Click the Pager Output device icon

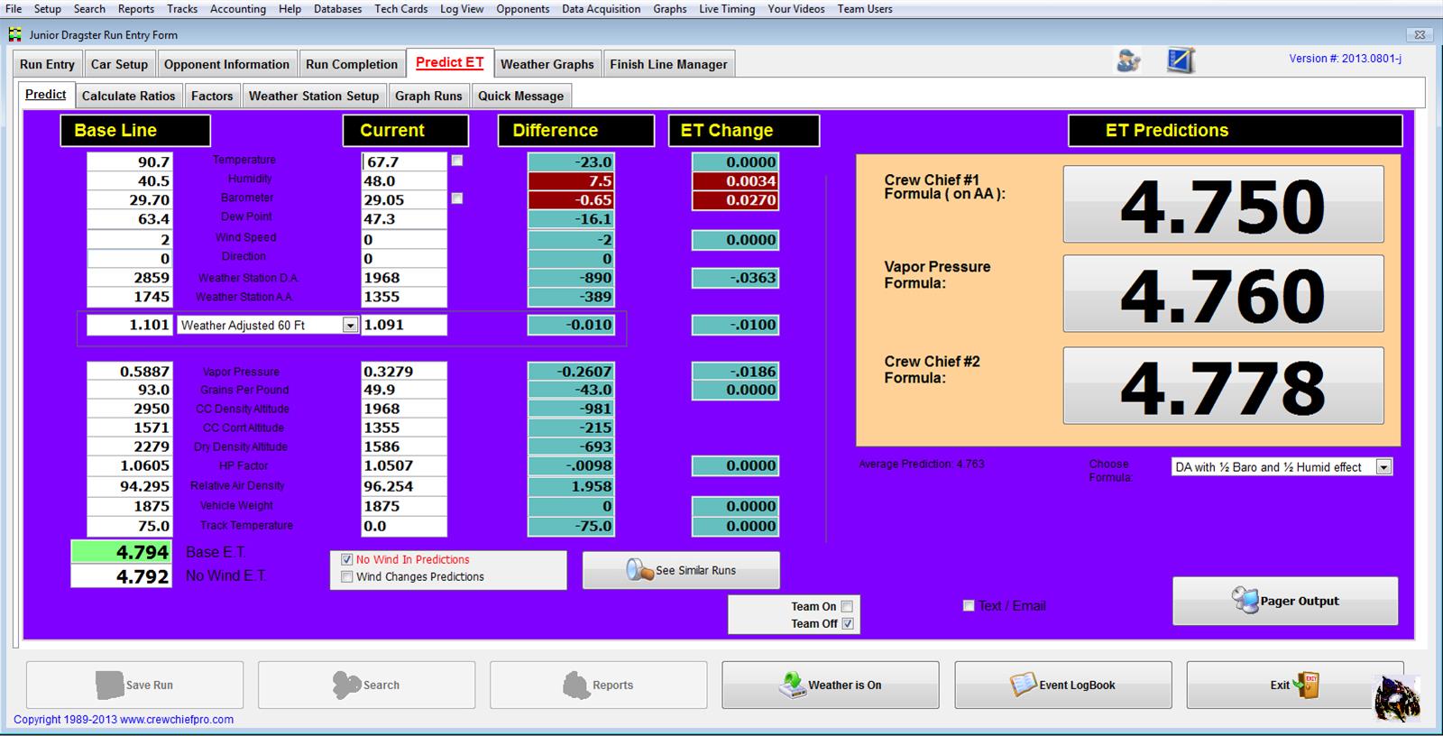tap(1245, 601)
